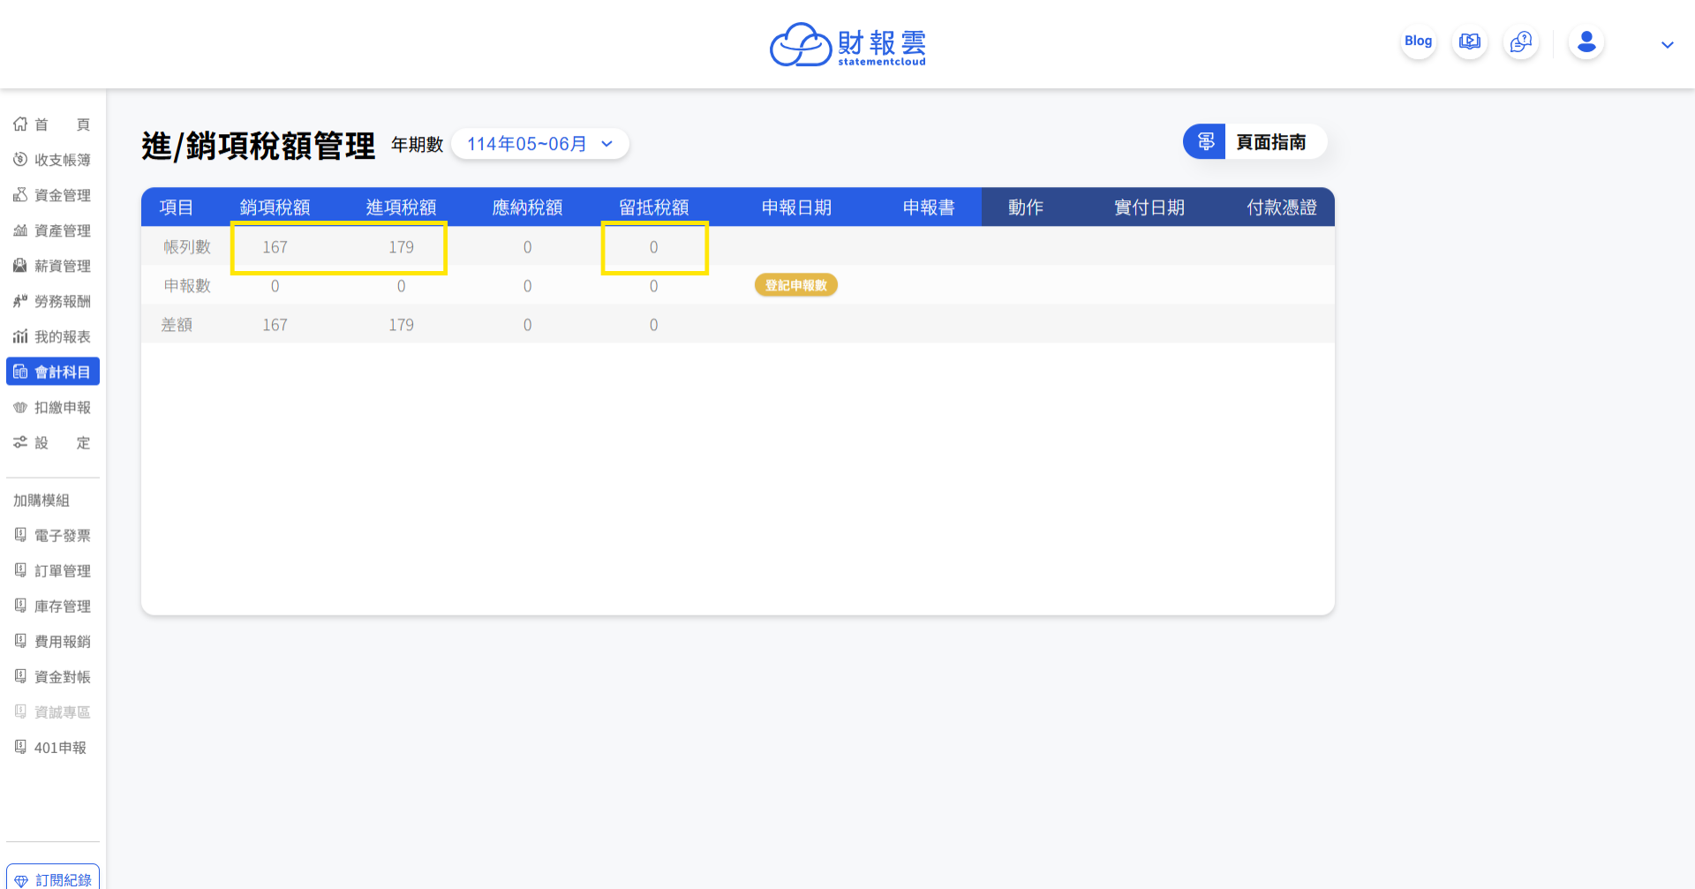Open the 首頁 home icon in sidebar
The image size is (1695, 889).
(x=20, y=124)
